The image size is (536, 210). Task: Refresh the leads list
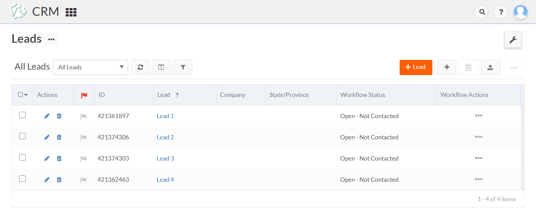point(140,67)
